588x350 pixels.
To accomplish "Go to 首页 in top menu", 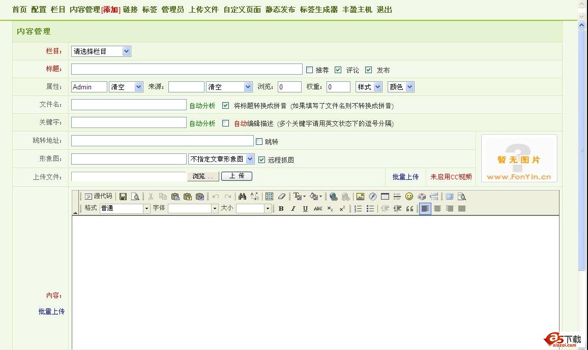I will [19, 10].
